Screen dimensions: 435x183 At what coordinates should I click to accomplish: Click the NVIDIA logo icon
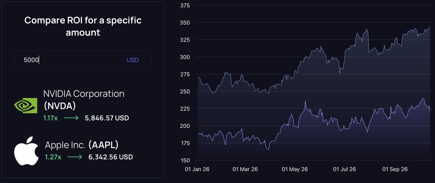(x=26, y=105)
